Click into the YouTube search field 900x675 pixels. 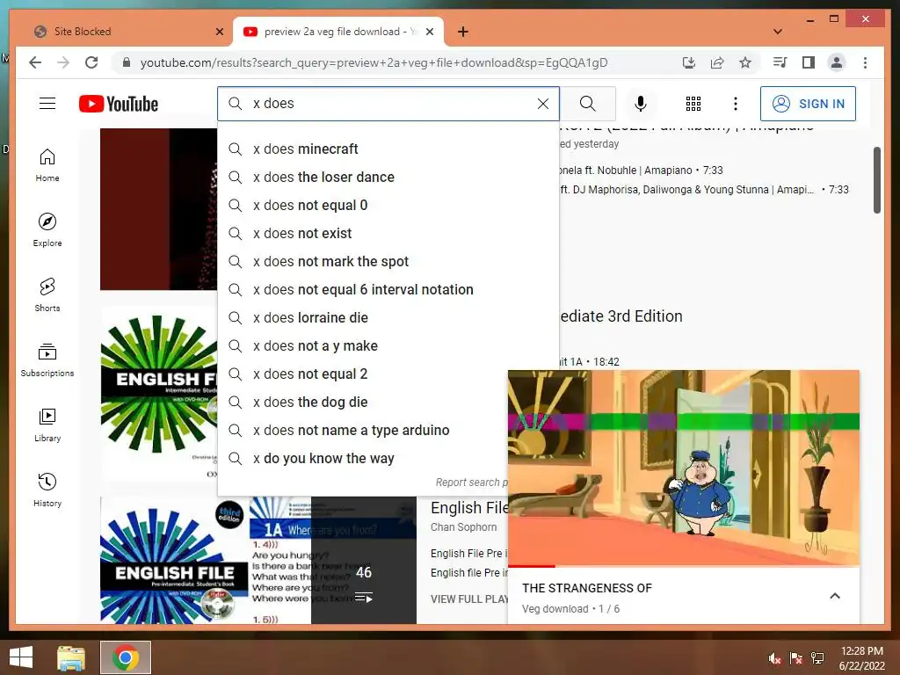point(388,104)
